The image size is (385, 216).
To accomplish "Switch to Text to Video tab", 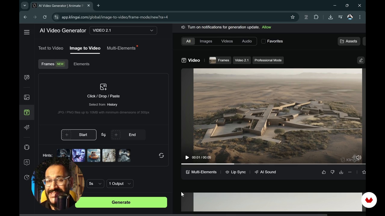I will click(51, 48).
